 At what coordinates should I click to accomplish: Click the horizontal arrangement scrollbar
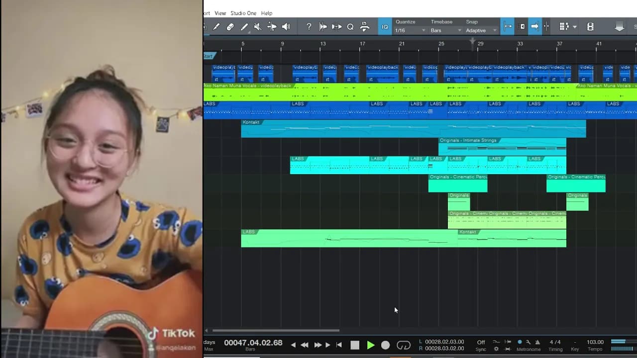coord(276,330)
